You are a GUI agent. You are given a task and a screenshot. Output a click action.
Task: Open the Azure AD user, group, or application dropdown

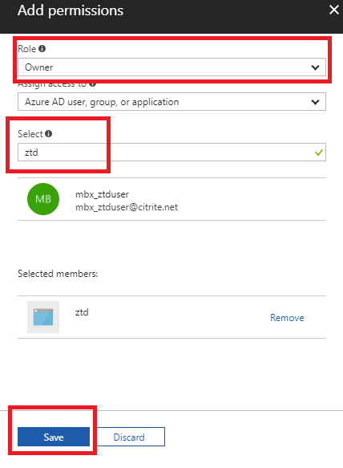171,102
